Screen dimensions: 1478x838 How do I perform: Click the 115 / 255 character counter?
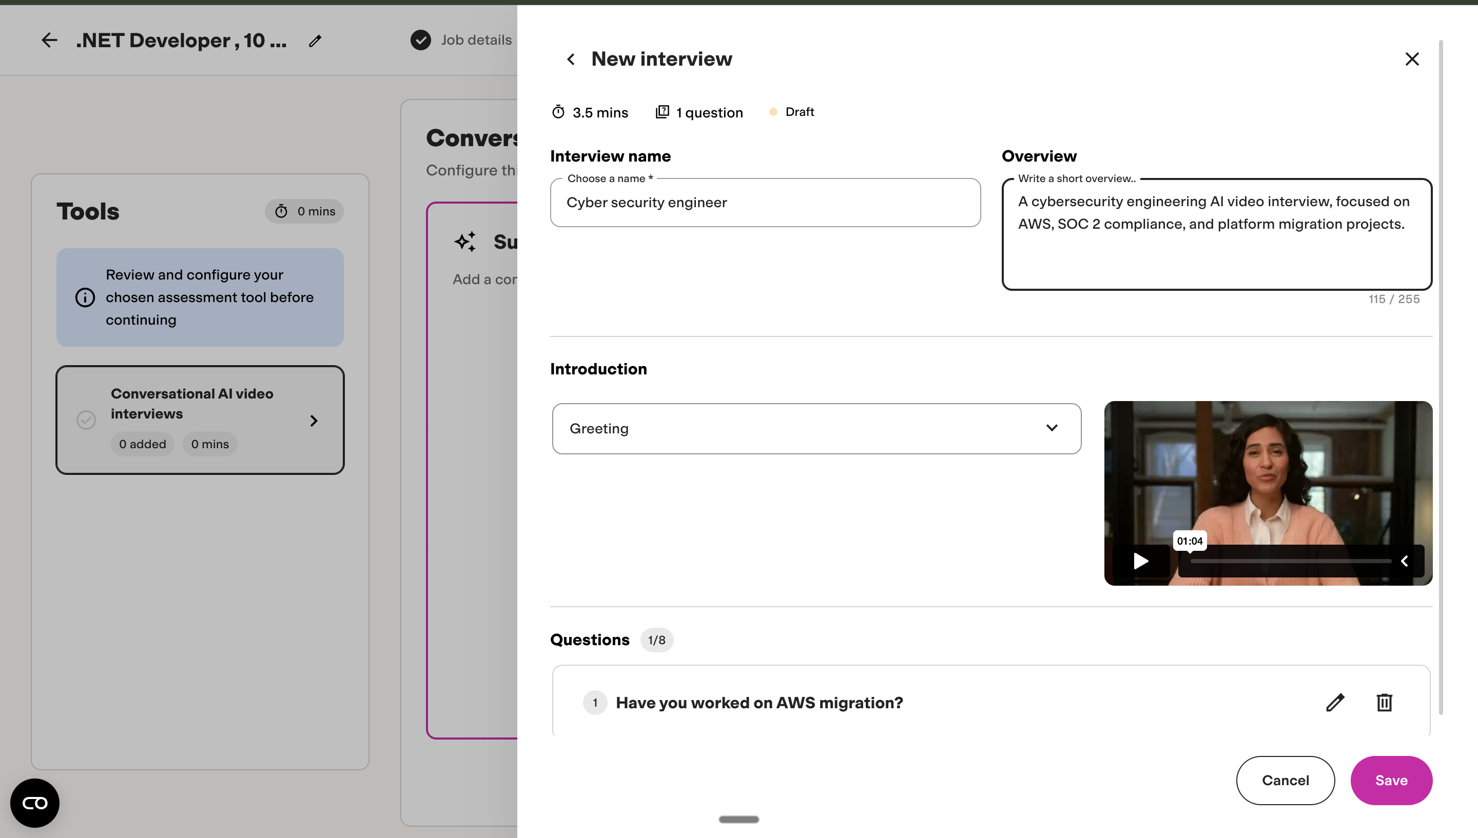click(x=1394, y=300)
